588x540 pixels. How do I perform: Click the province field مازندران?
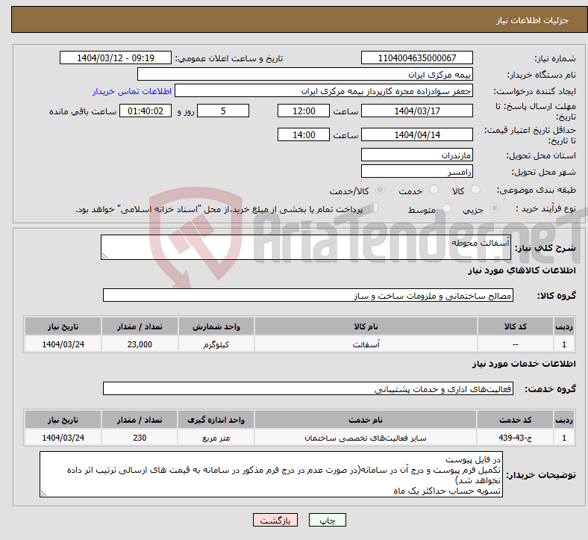pos(416,155)
